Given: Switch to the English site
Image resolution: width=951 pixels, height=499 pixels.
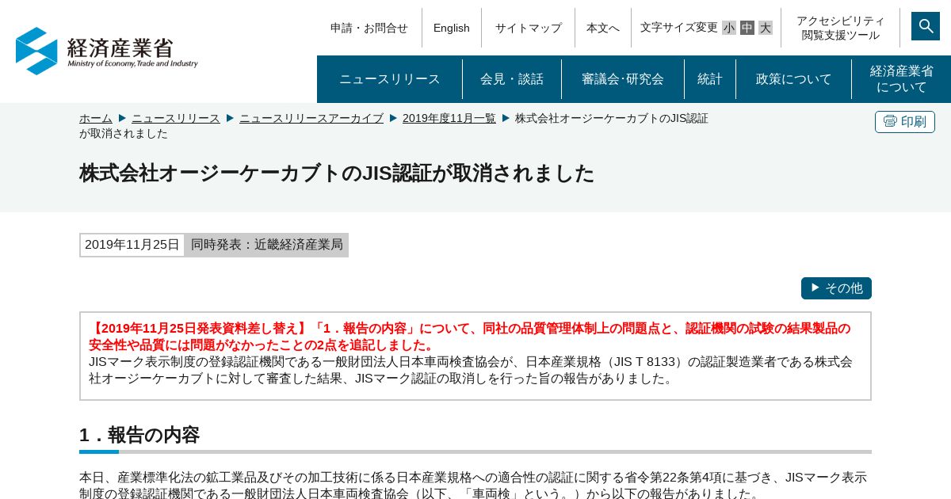Looking at the screenshot, I should pos(452,28).
